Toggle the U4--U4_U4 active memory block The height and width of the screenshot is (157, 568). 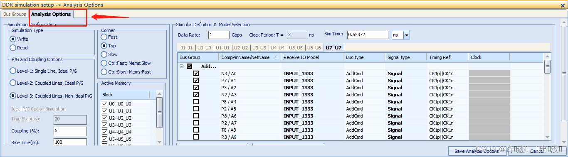(105, 132)
